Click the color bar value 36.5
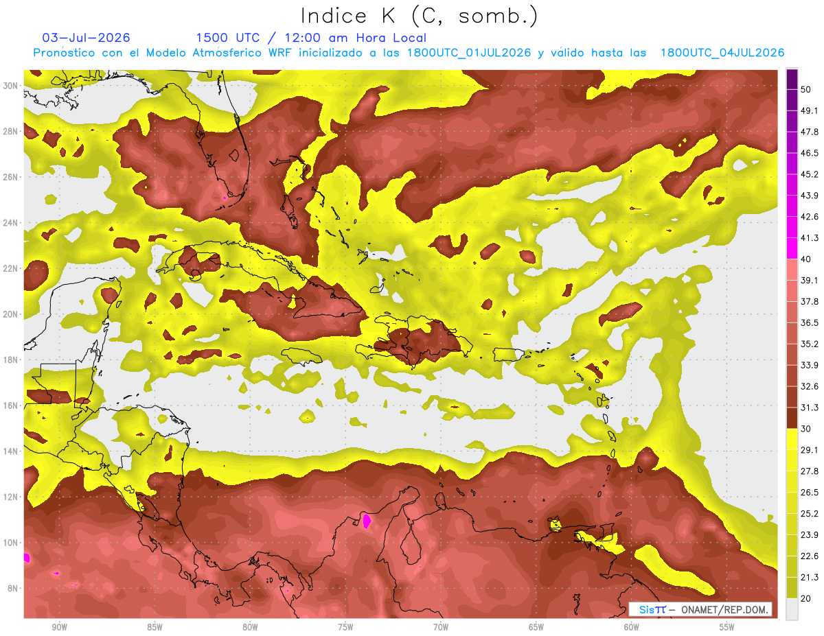The height and width of the screenshot is (636, 824). [x=810, y=322]
